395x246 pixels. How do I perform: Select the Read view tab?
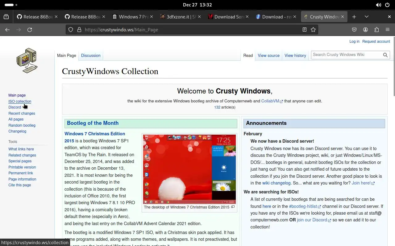tap(248, 55)
